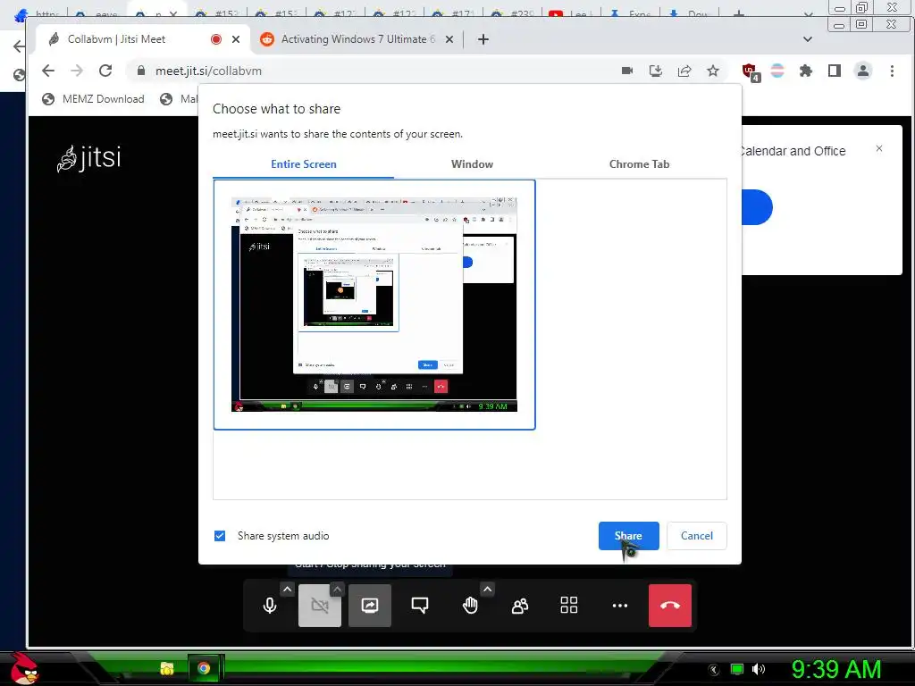Expand camera options chevron
This screenshot has width=915, height=686.
coord(337,590)
